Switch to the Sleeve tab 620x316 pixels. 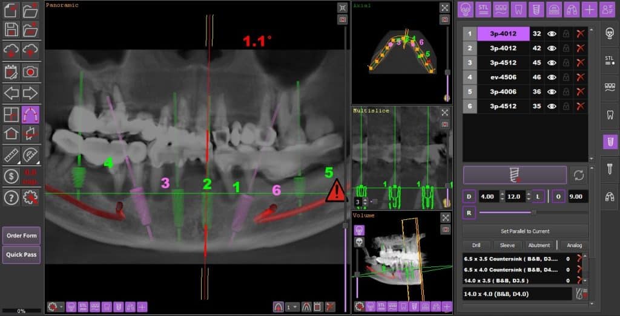pos(507,245)
